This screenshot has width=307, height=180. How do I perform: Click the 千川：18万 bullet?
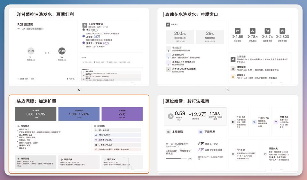(x=24, y=129)
